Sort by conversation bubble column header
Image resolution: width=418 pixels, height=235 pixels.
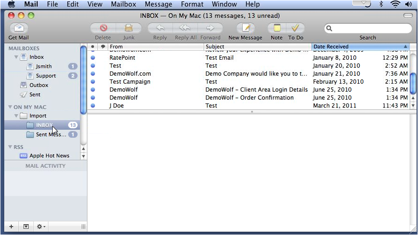(x=103, y=47)
